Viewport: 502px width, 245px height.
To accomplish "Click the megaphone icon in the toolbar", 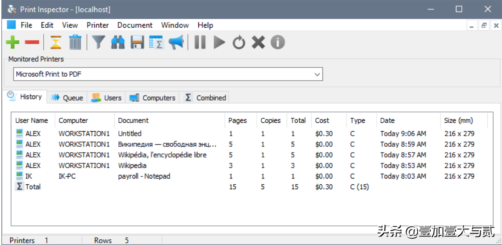I will [176, 42].
